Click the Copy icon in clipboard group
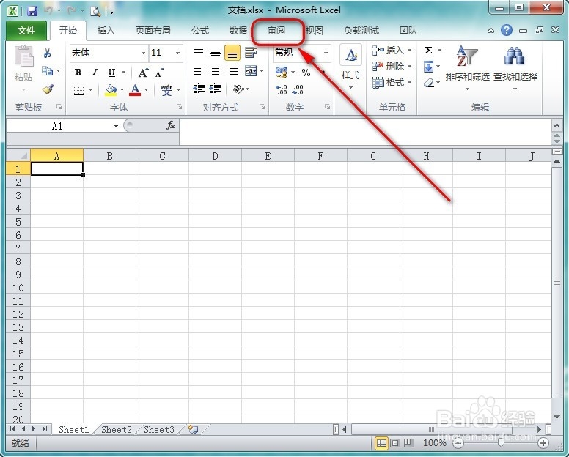 [x=47, y=70]
